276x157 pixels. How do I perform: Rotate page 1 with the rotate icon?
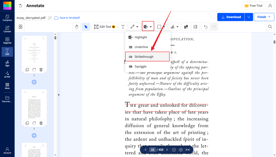(x=34, y=70)
